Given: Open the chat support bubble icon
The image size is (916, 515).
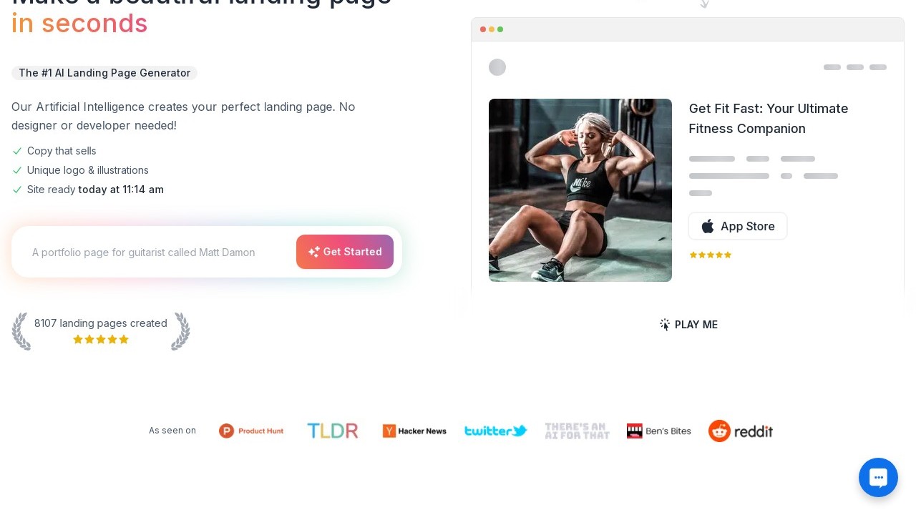Looking at the screenshot, I should click(878, 477).
